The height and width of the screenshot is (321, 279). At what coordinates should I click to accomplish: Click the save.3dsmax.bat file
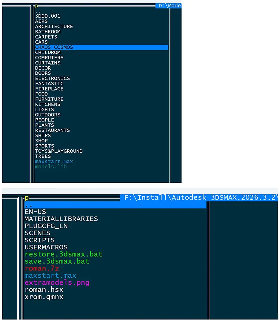[x=57, y=261]
